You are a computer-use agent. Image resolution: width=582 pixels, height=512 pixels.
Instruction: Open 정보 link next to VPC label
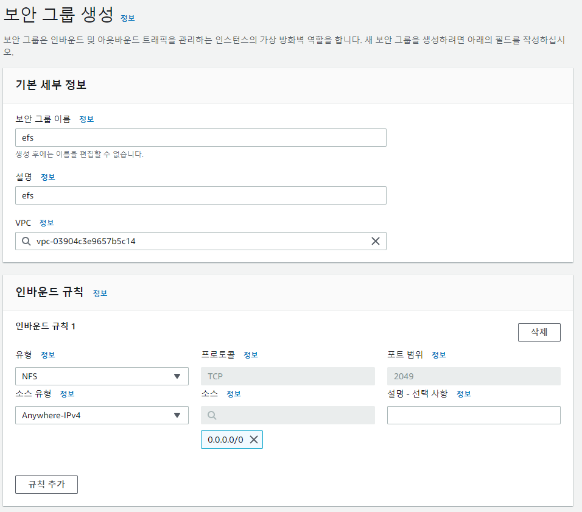47,223
